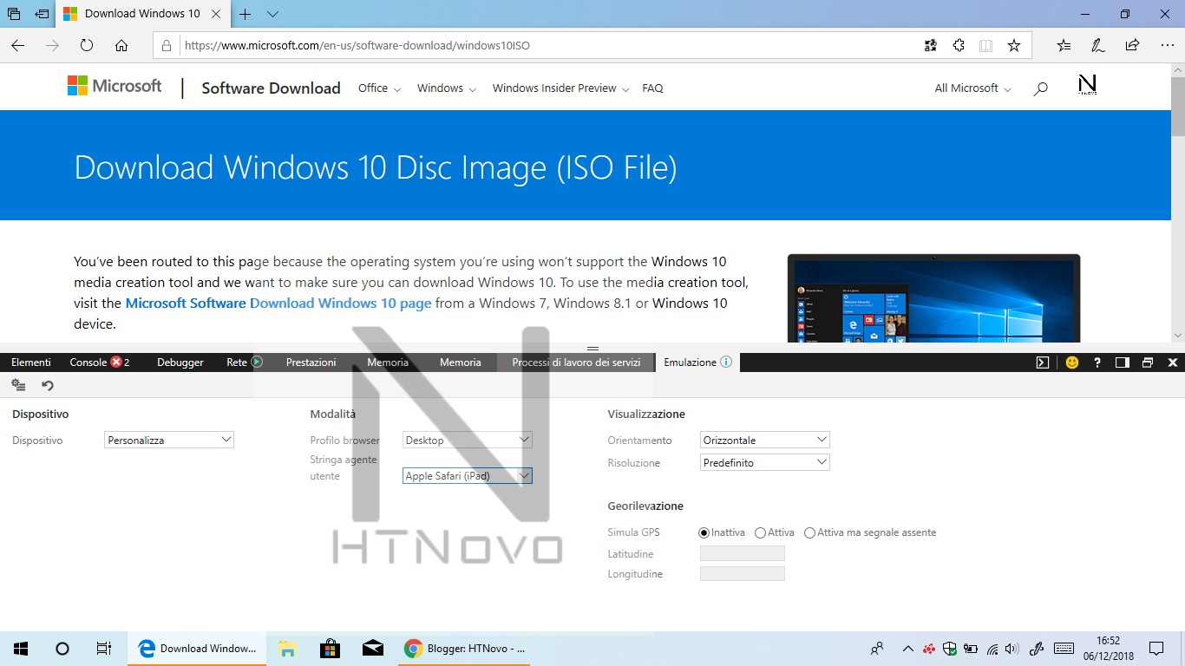Click the site lock icon
Viewport: 1185px width, 666px height.
click(167, 46)
